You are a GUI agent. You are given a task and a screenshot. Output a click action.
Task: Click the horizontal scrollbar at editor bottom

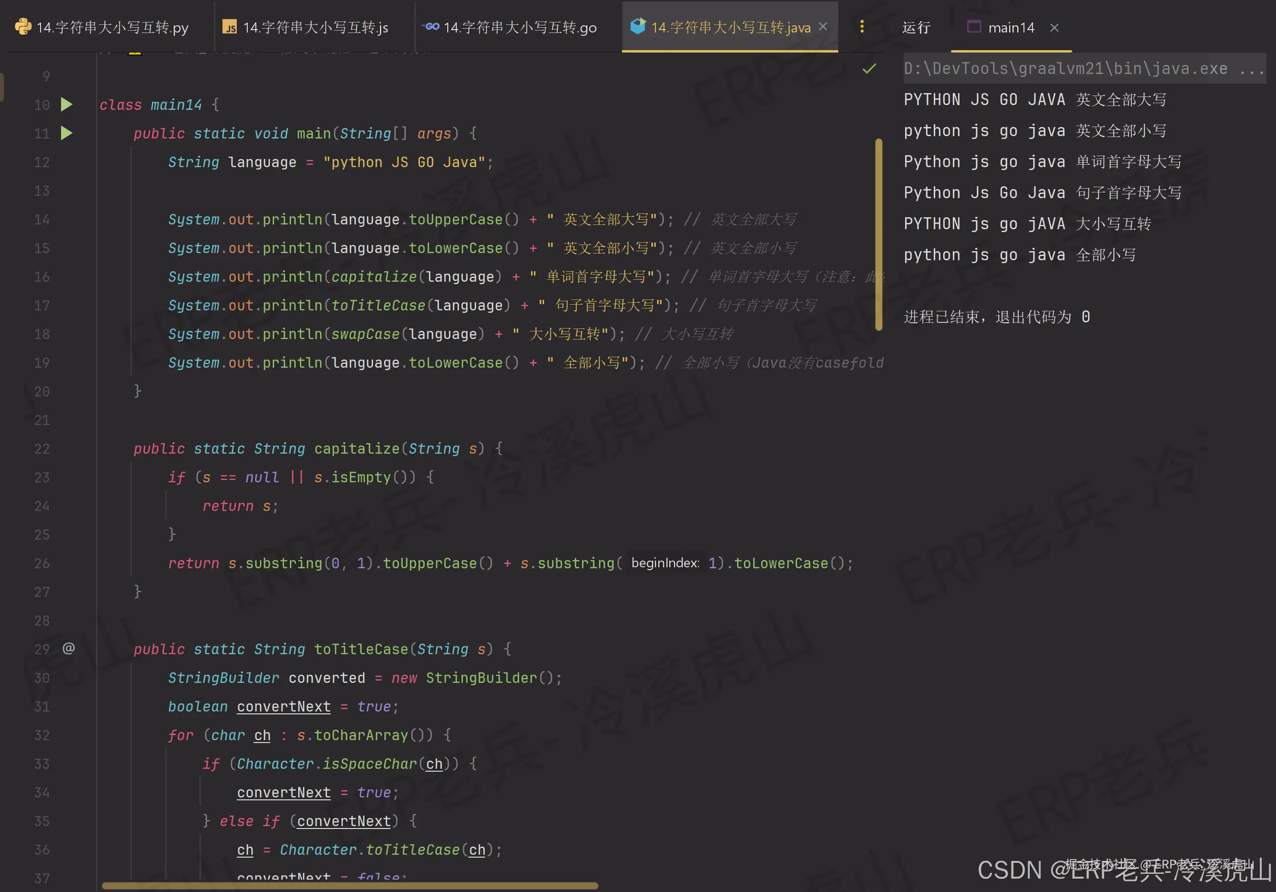coord(350,885)
